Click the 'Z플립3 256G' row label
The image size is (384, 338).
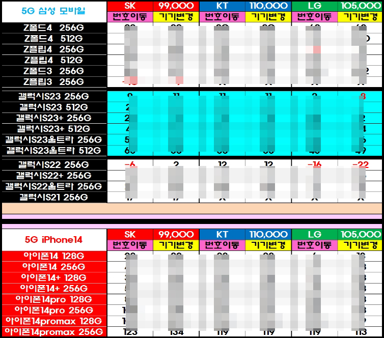[54, 82]
